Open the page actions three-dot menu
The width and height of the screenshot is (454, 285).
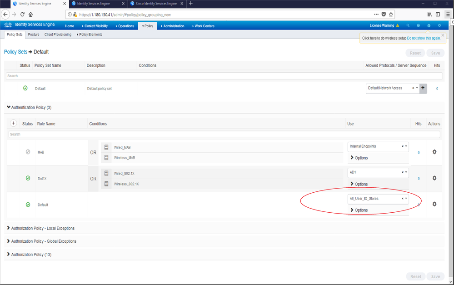click(x=376, y=14)
